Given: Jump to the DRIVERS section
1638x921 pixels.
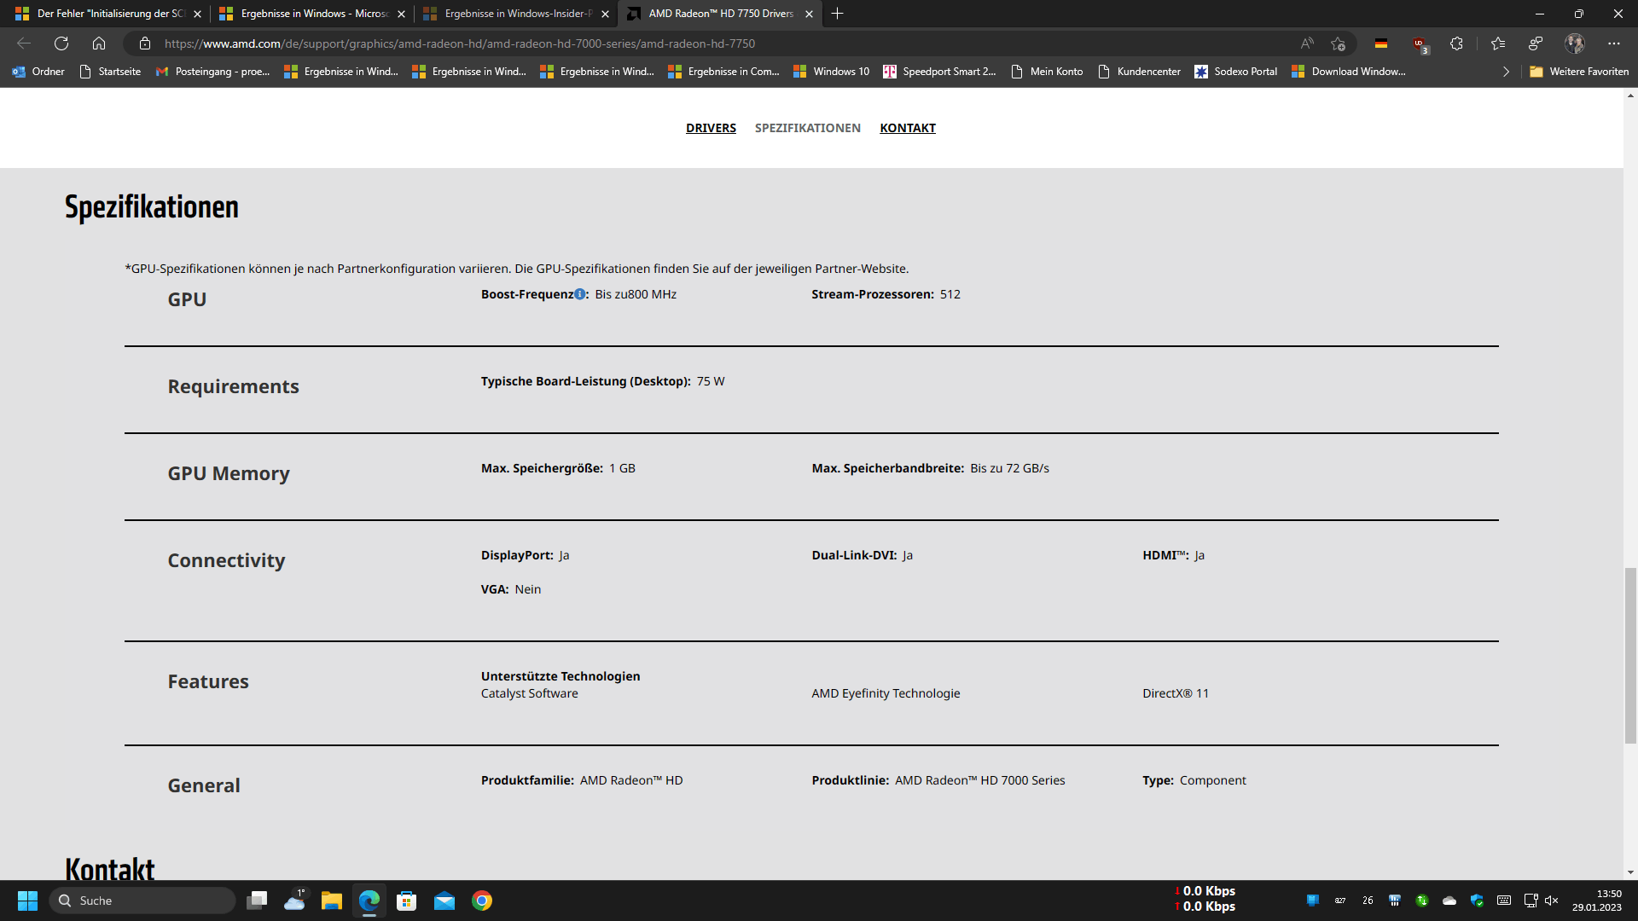Looking at the screenshot, I should (711, 128).
